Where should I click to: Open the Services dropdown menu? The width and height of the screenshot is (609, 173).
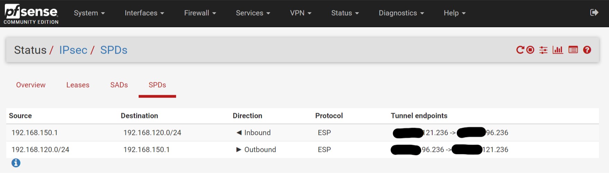coord(253,13)
